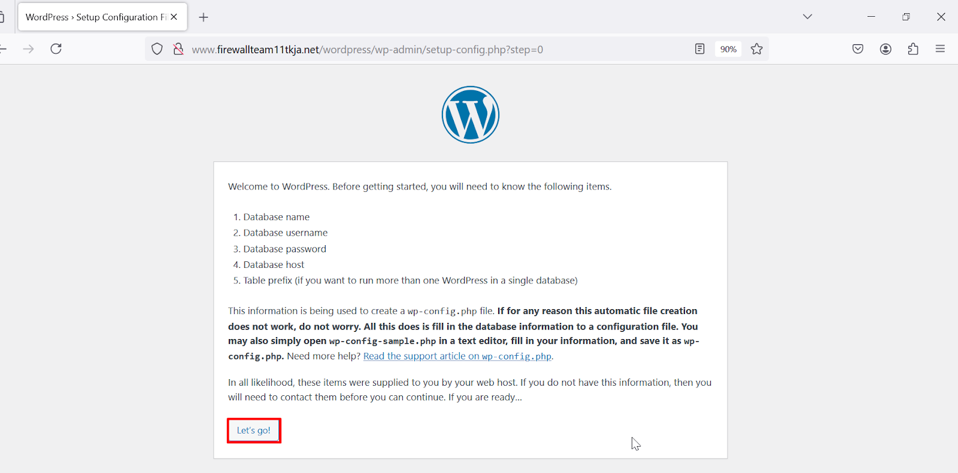Screen dimensions: 958x473
Task: Bookmark this page with star icon
Action: pyautogui.click(x=757, y=49)
